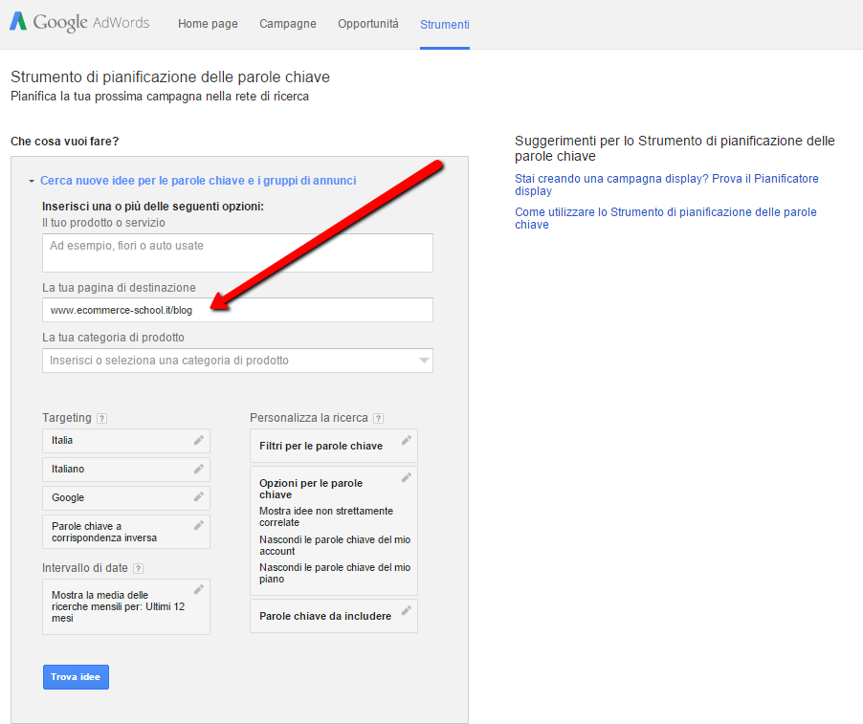The width and height of the screenshot is (863, 724).
Task: Edit Opzioni per le parole chiave pencil
Action: [407, 477]
